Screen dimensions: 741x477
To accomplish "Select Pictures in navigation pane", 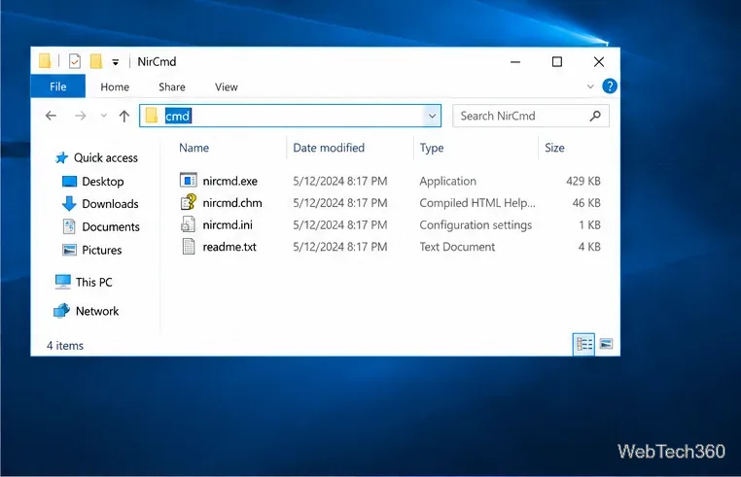I will [102, 250].
